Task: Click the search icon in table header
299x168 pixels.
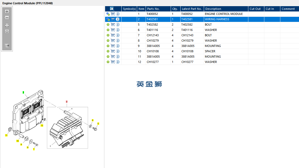Action: (x=112, y=9)
